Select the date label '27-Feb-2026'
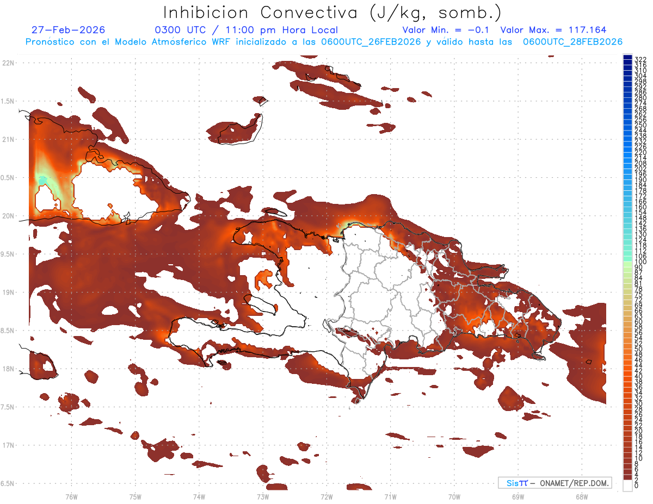 (x=68, y=30)
